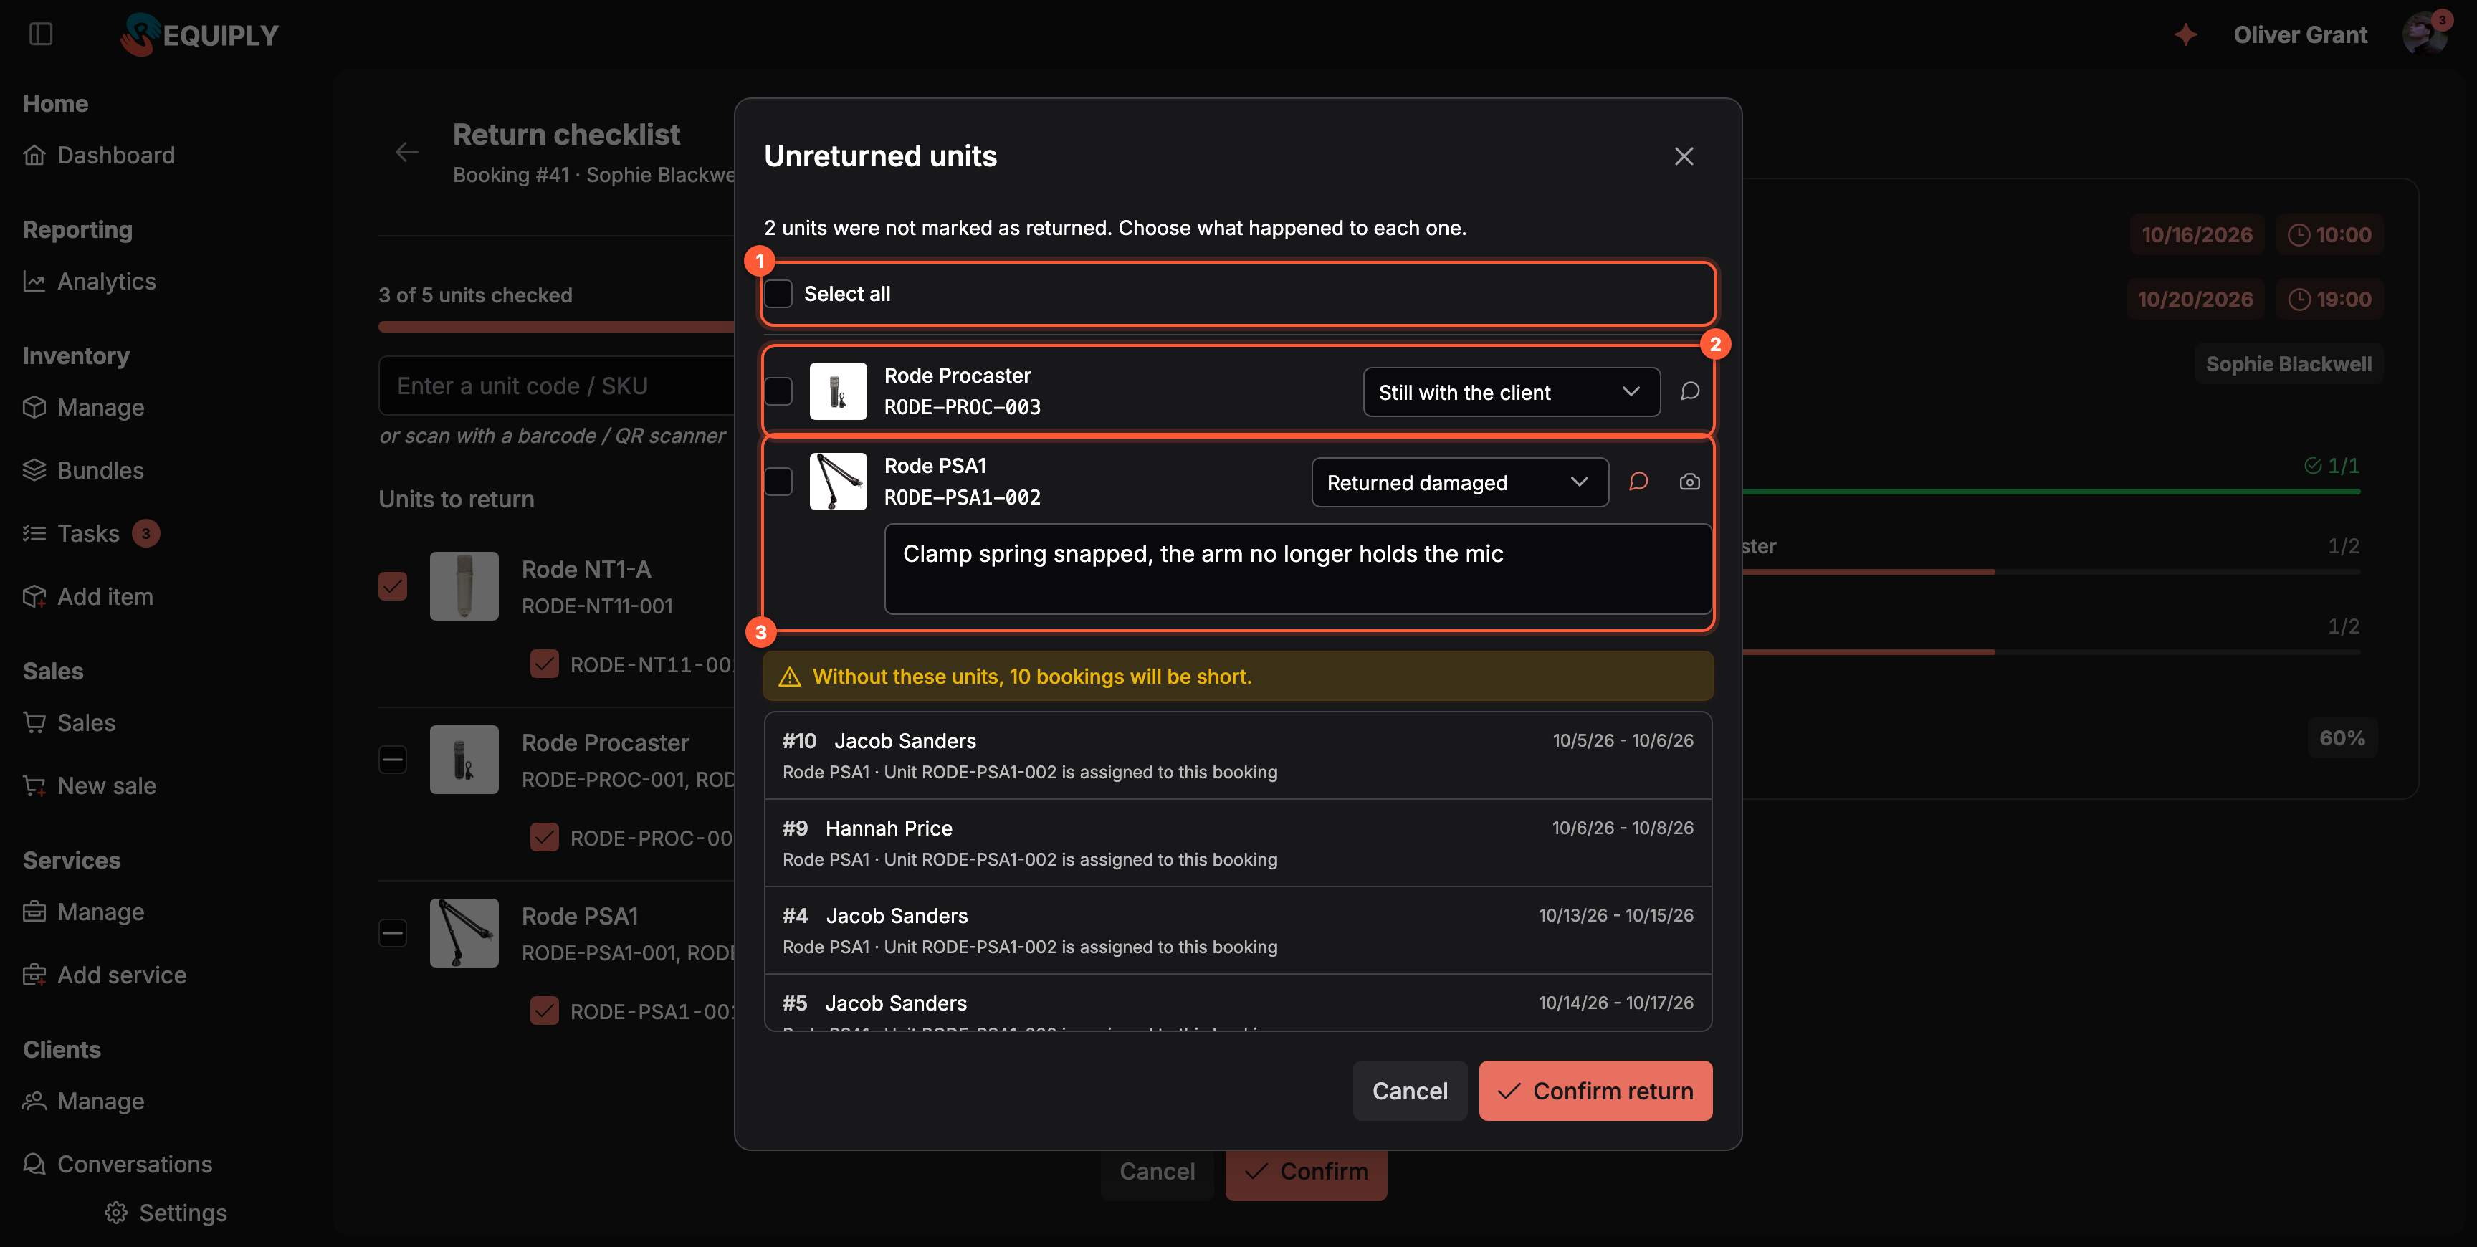Open Analytics in the sidebar
The image size is (2477, 1247).
[x=106, y=281]
